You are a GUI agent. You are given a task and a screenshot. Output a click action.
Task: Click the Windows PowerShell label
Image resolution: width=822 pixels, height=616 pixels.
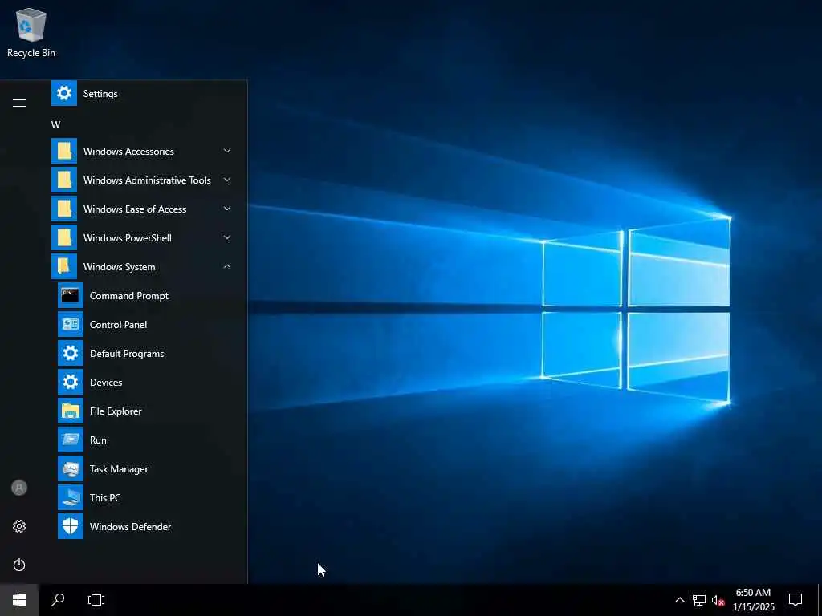tap(128, 237)
